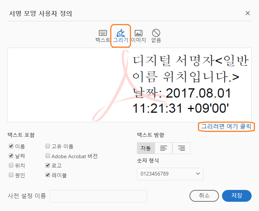Image resolution: width=259 pixels, height=211 pixels.
Task: Close the 서명 모양 사용자 정의 dialog
Action: coord(248,13)
